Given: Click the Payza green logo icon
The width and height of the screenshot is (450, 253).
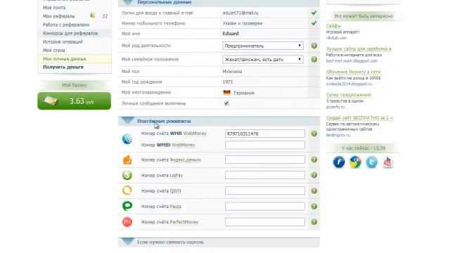Looking at the screenshot, I should click(x=127, y=206).
